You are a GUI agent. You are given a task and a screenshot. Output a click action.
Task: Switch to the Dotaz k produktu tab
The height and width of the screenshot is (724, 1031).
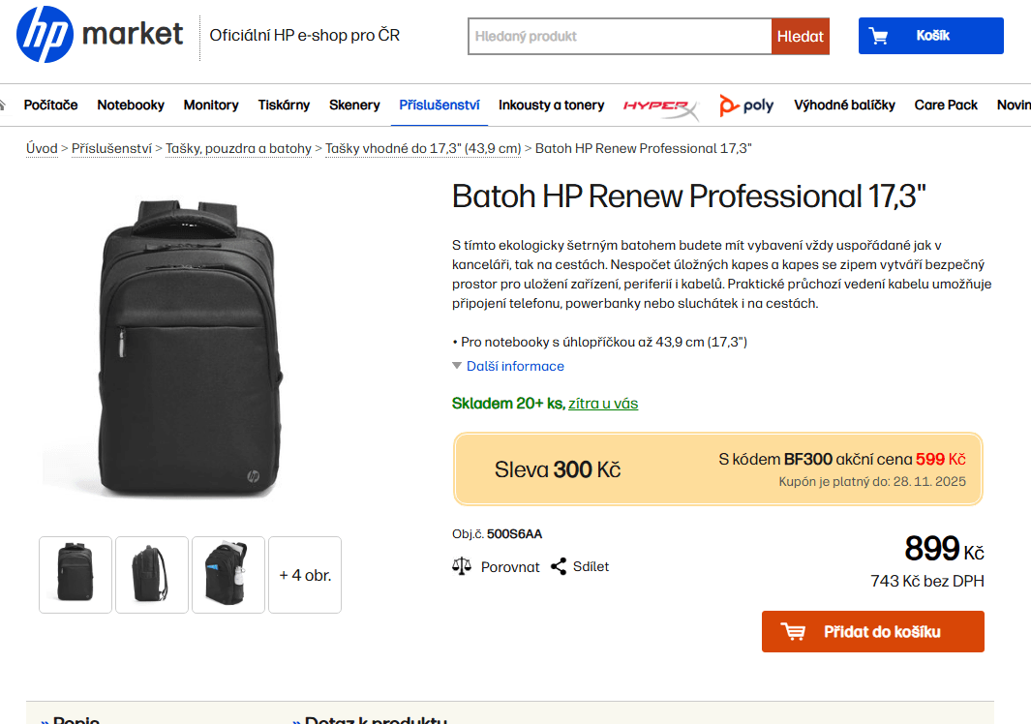click(x=374, y=719)
